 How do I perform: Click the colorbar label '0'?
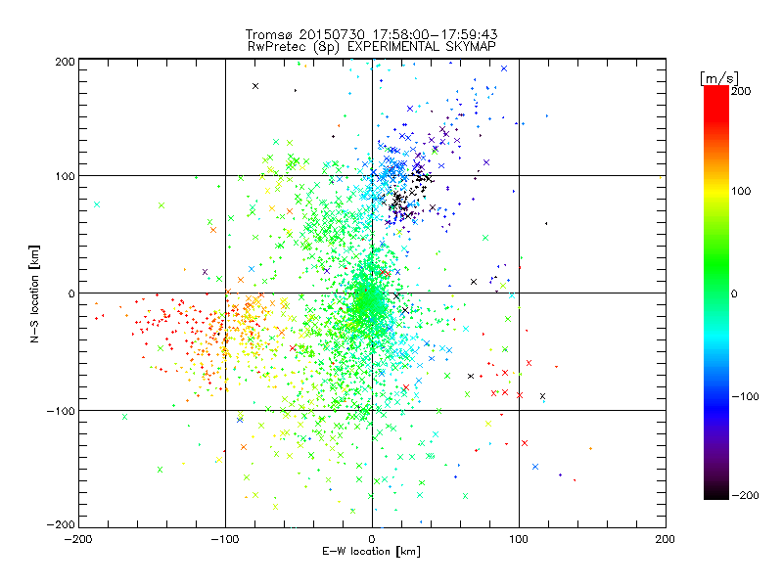click(x=734, y=293)
